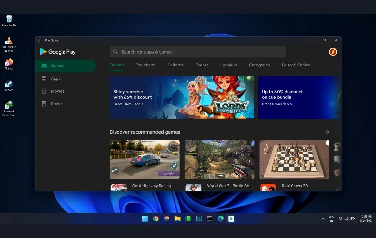
Task: Switch to the Top charts tab
Action: (x=146, y=65)
